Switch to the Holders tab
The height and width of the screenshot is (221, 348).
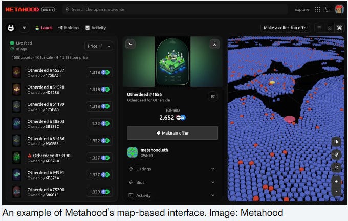[x=69, y=28]
